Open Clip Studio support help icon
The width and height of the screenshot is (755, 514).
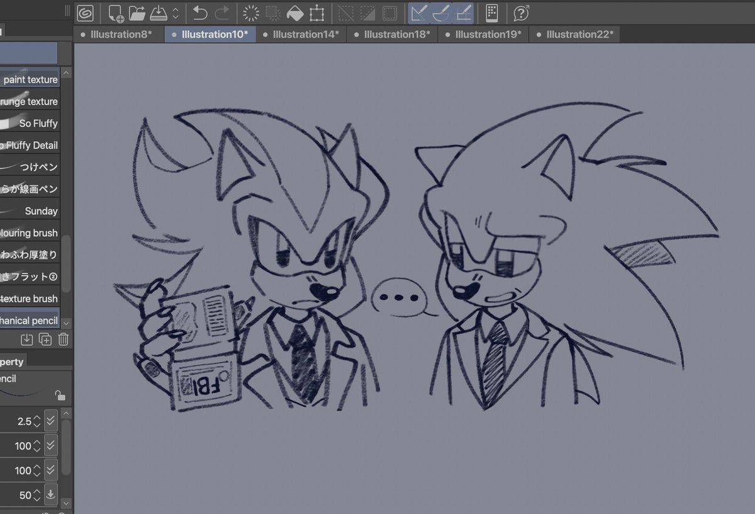(x=521, y=13)
